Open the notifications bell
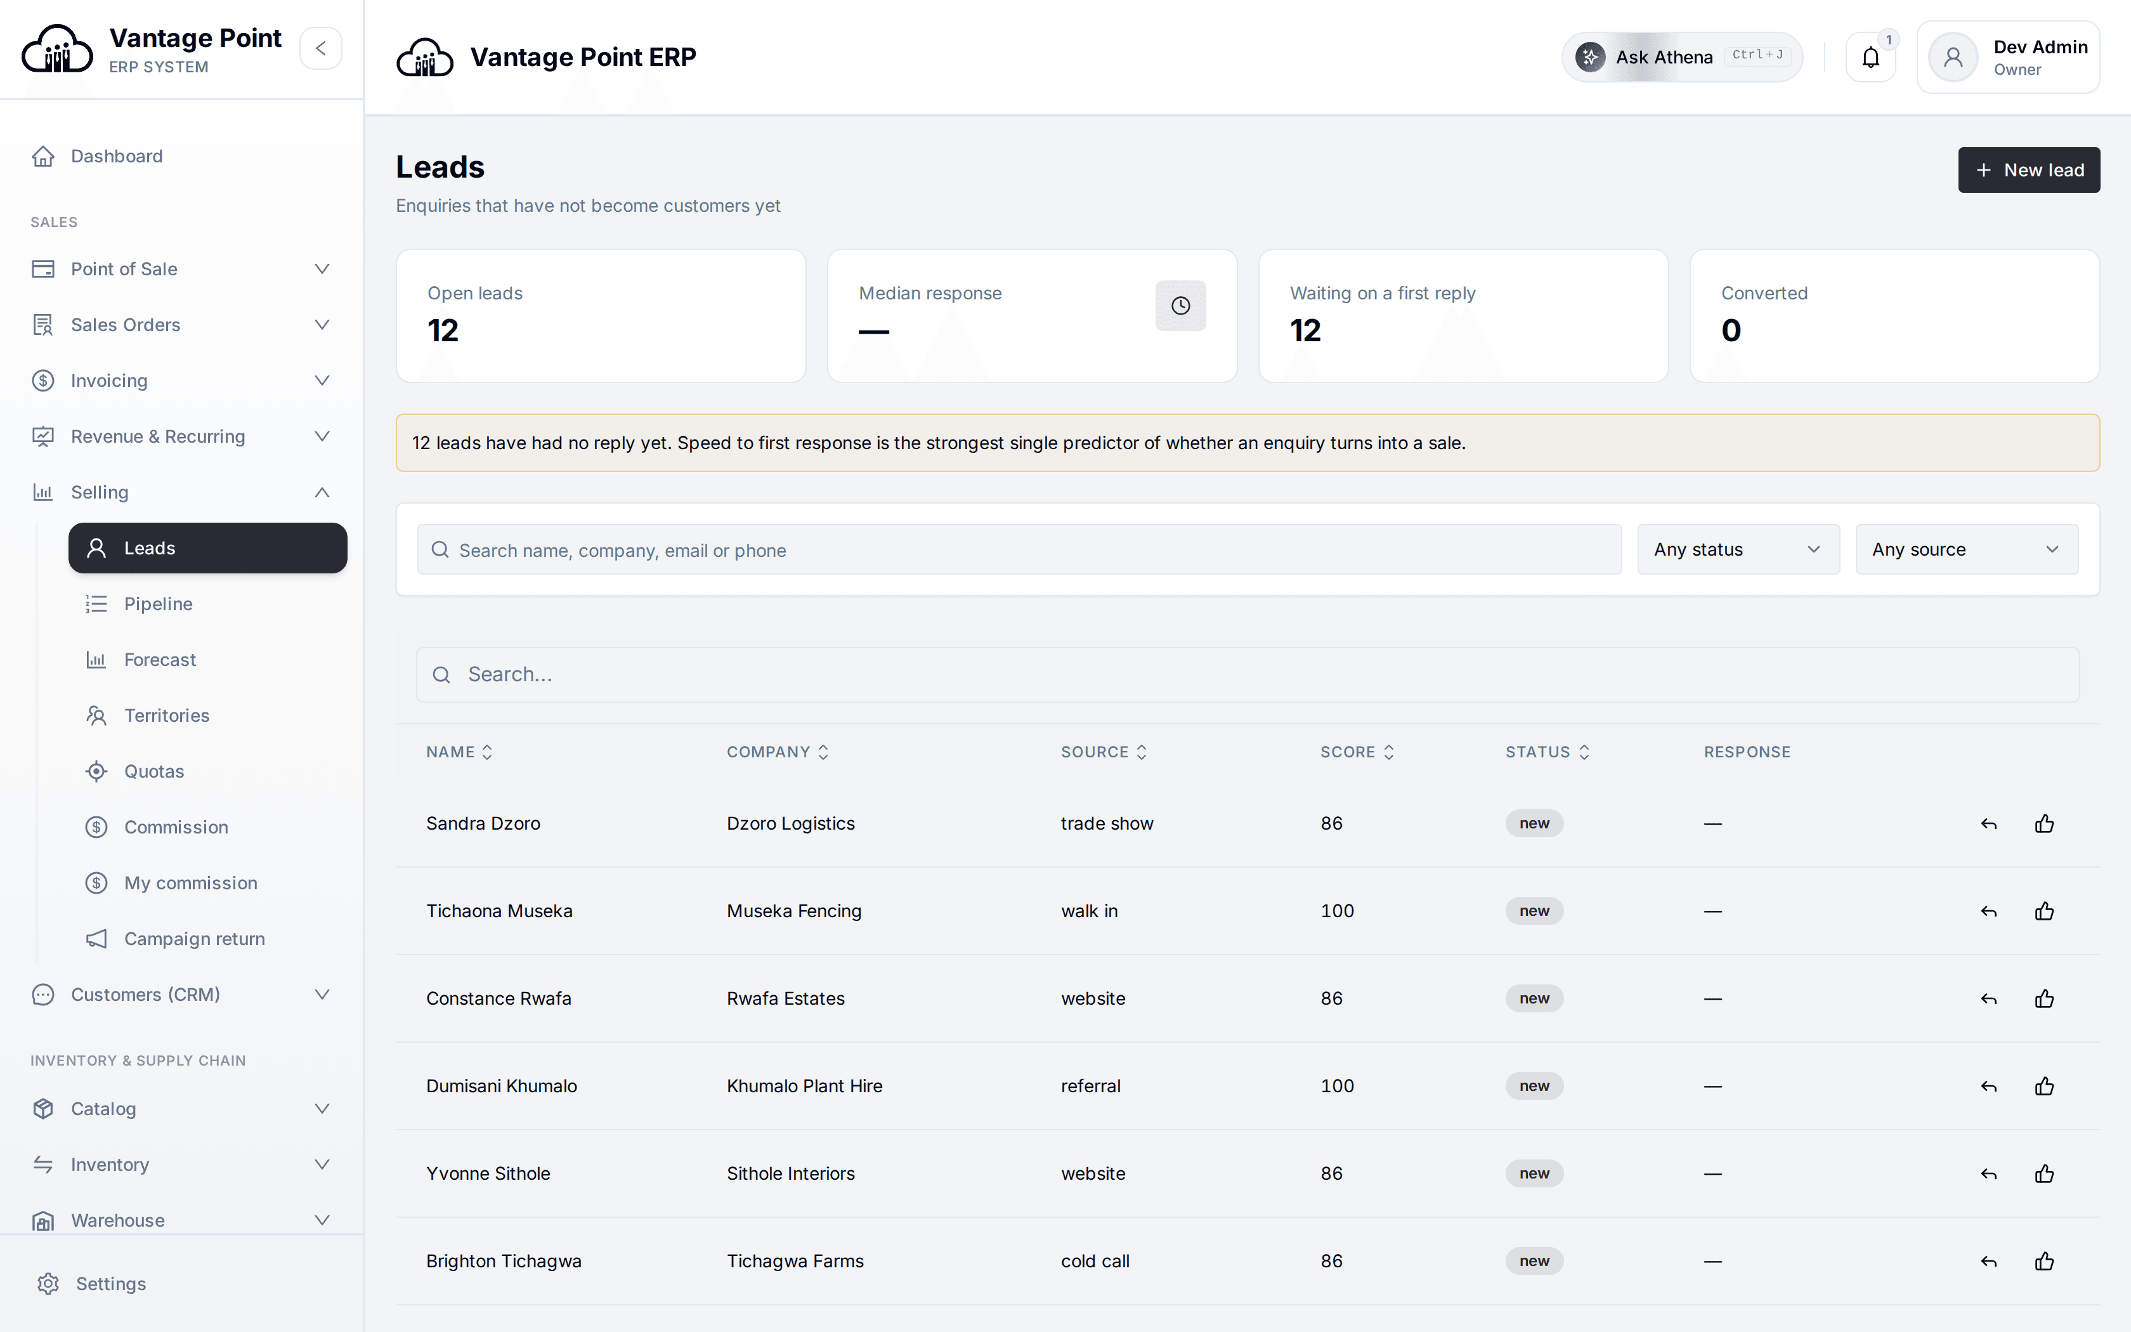Image resolution: width=2131 pixels, height=1332 pixels. 1870,57
